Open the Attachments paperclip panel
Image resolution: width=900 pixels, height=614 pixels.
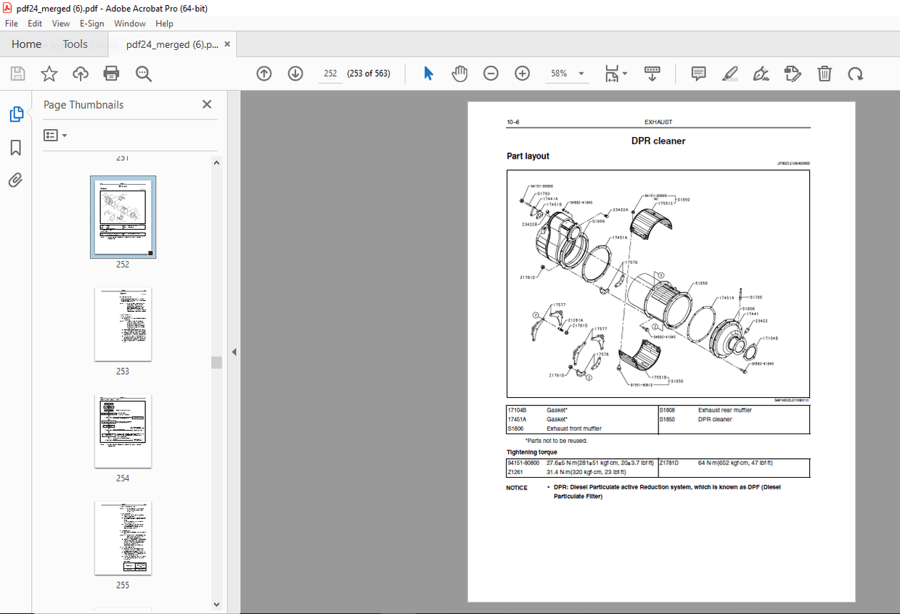point(16,180)
